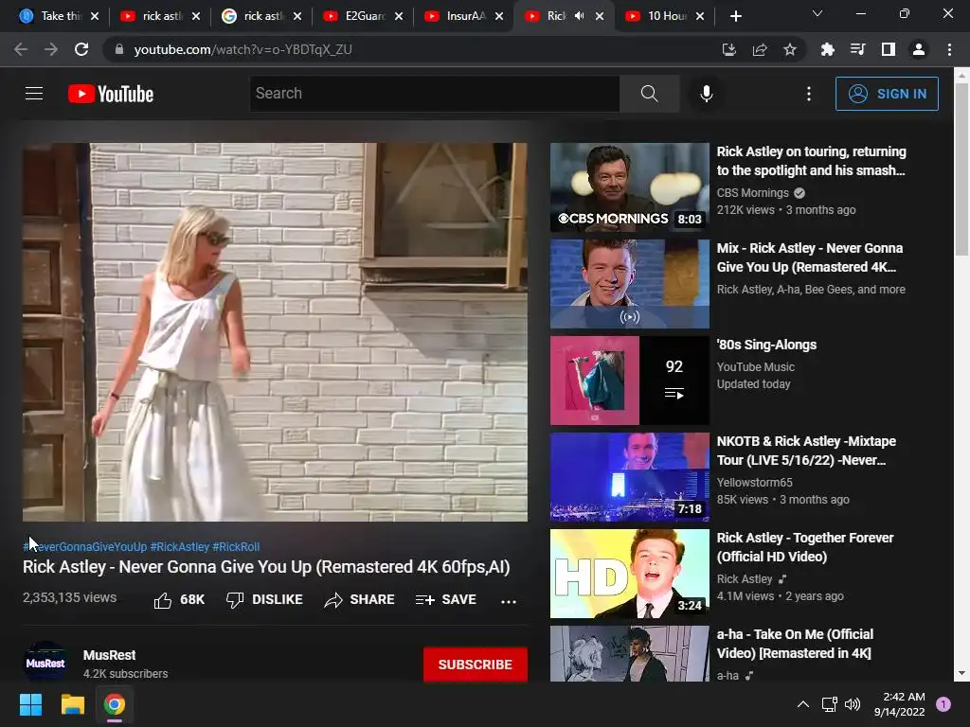Viewport: 970px width, 727px height.
Task: Click the #RickRoll hashtag
Action: pyautogui.click(x=236, y=546)
